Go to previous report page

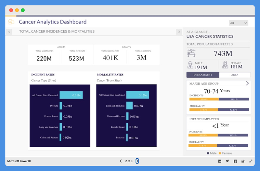(x=121, y=161)
